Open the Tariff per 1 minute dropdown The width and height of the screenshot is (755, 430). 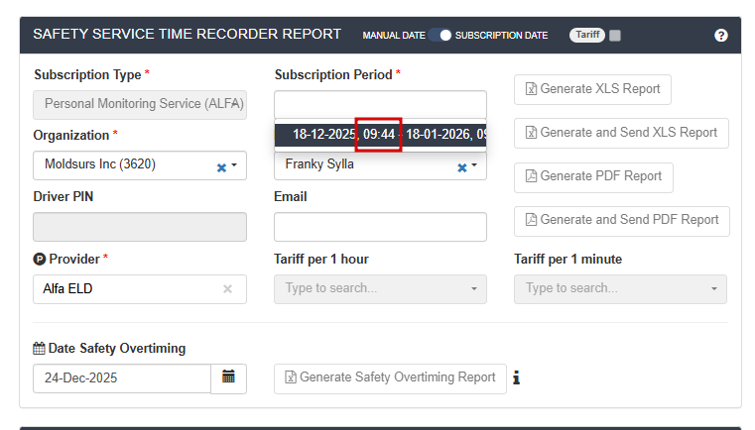(620, 289)
